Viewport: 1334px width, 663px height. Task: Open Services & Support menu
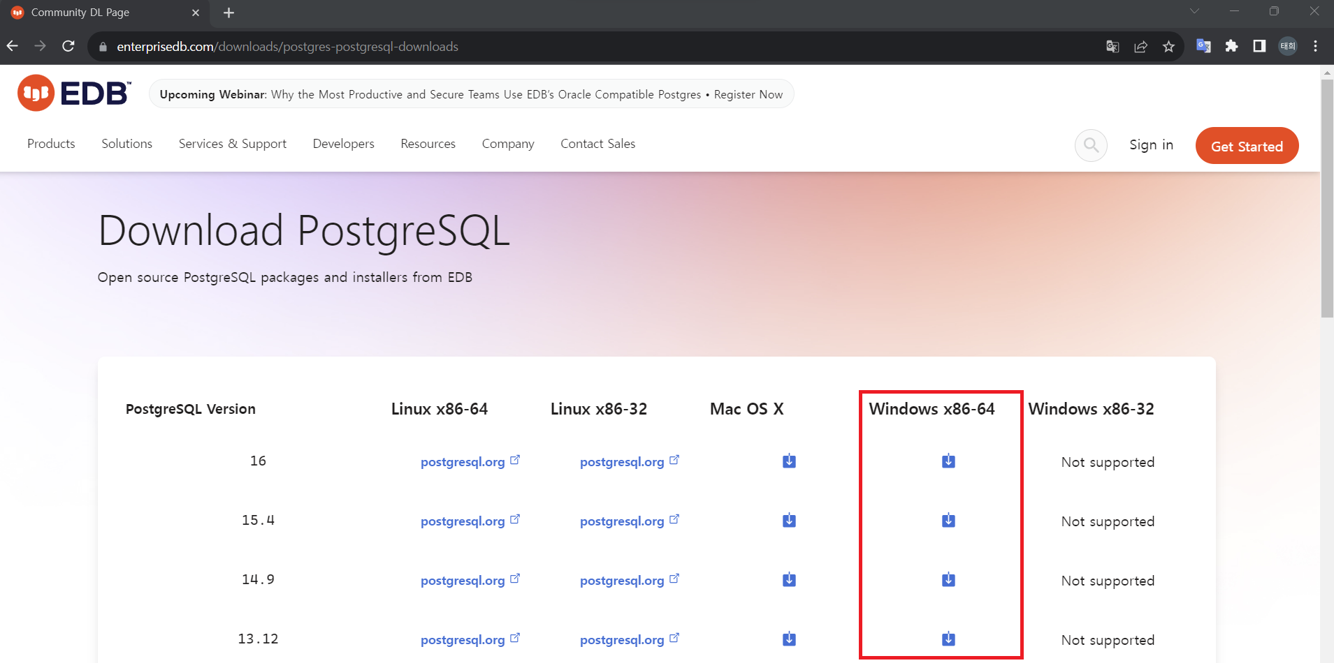pyautogui.click(x=233, y=144)
